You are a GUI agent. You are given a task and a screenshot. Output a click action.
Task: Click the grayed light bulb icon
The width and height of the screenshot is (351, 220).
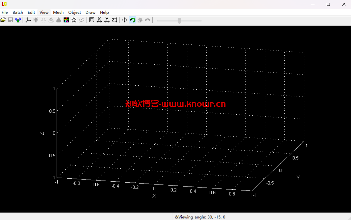(36, 20)
